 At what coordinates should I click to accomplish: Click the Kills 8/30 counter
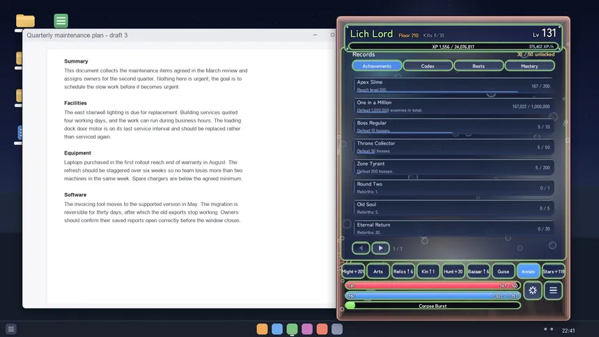(434, 36)
